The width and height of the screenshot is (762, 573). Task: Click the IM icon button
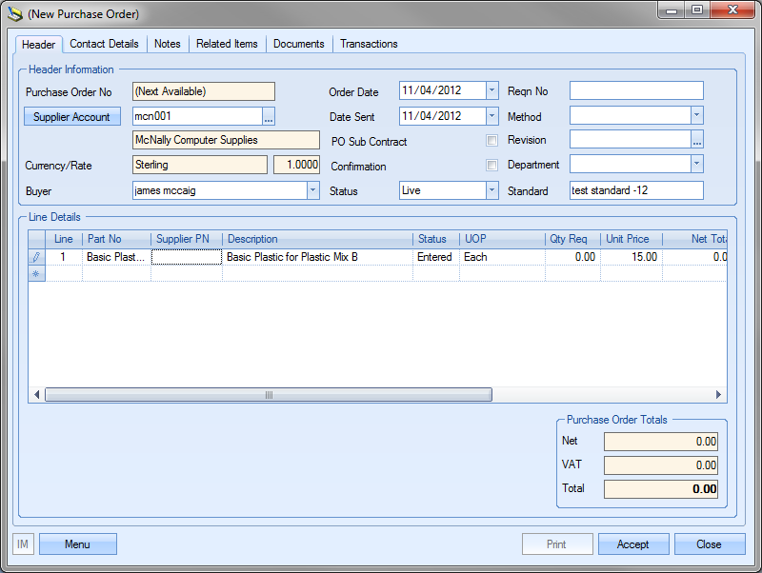(x=24, y=544)
